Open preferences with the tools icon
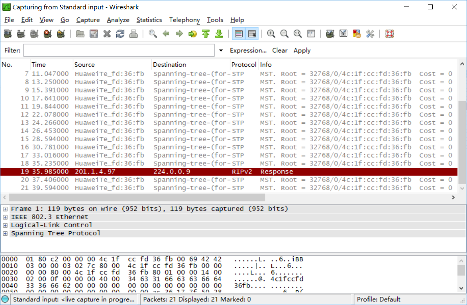Image resolution: width=467 pixels, height=305 pixels. point(370,33)
